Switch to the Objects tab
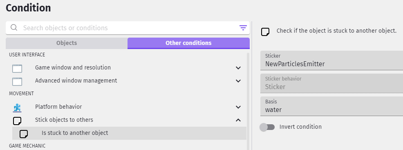The width and height of the screenshot is (403, 150). (67, 43)
